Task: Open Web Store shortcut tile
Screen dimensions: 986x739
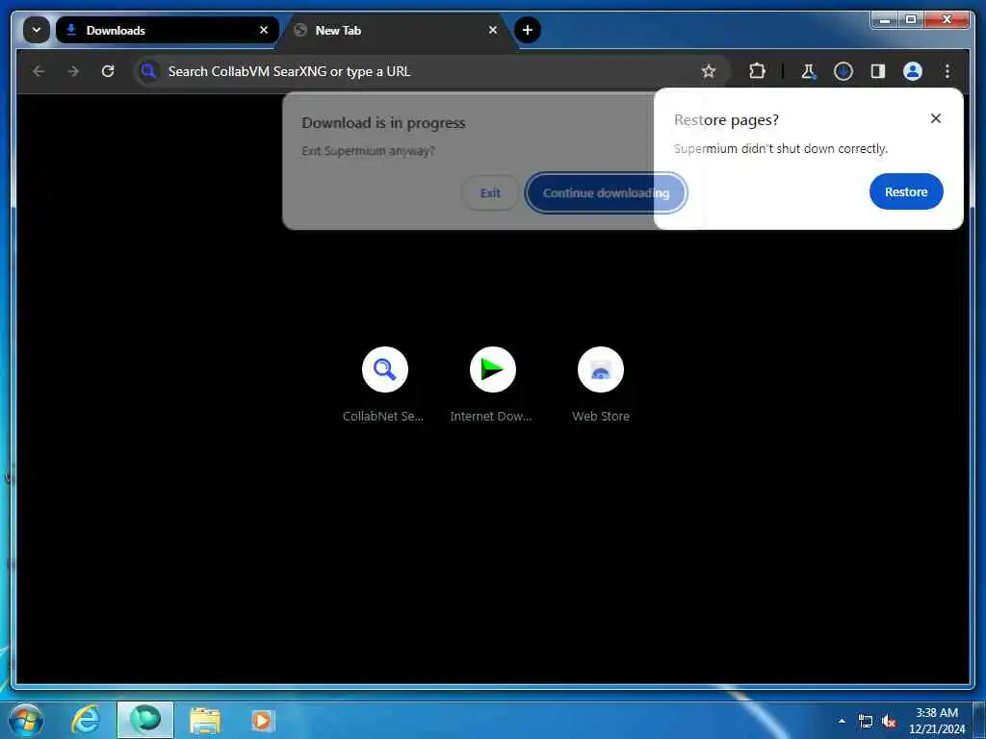Action: coord(601,384)
